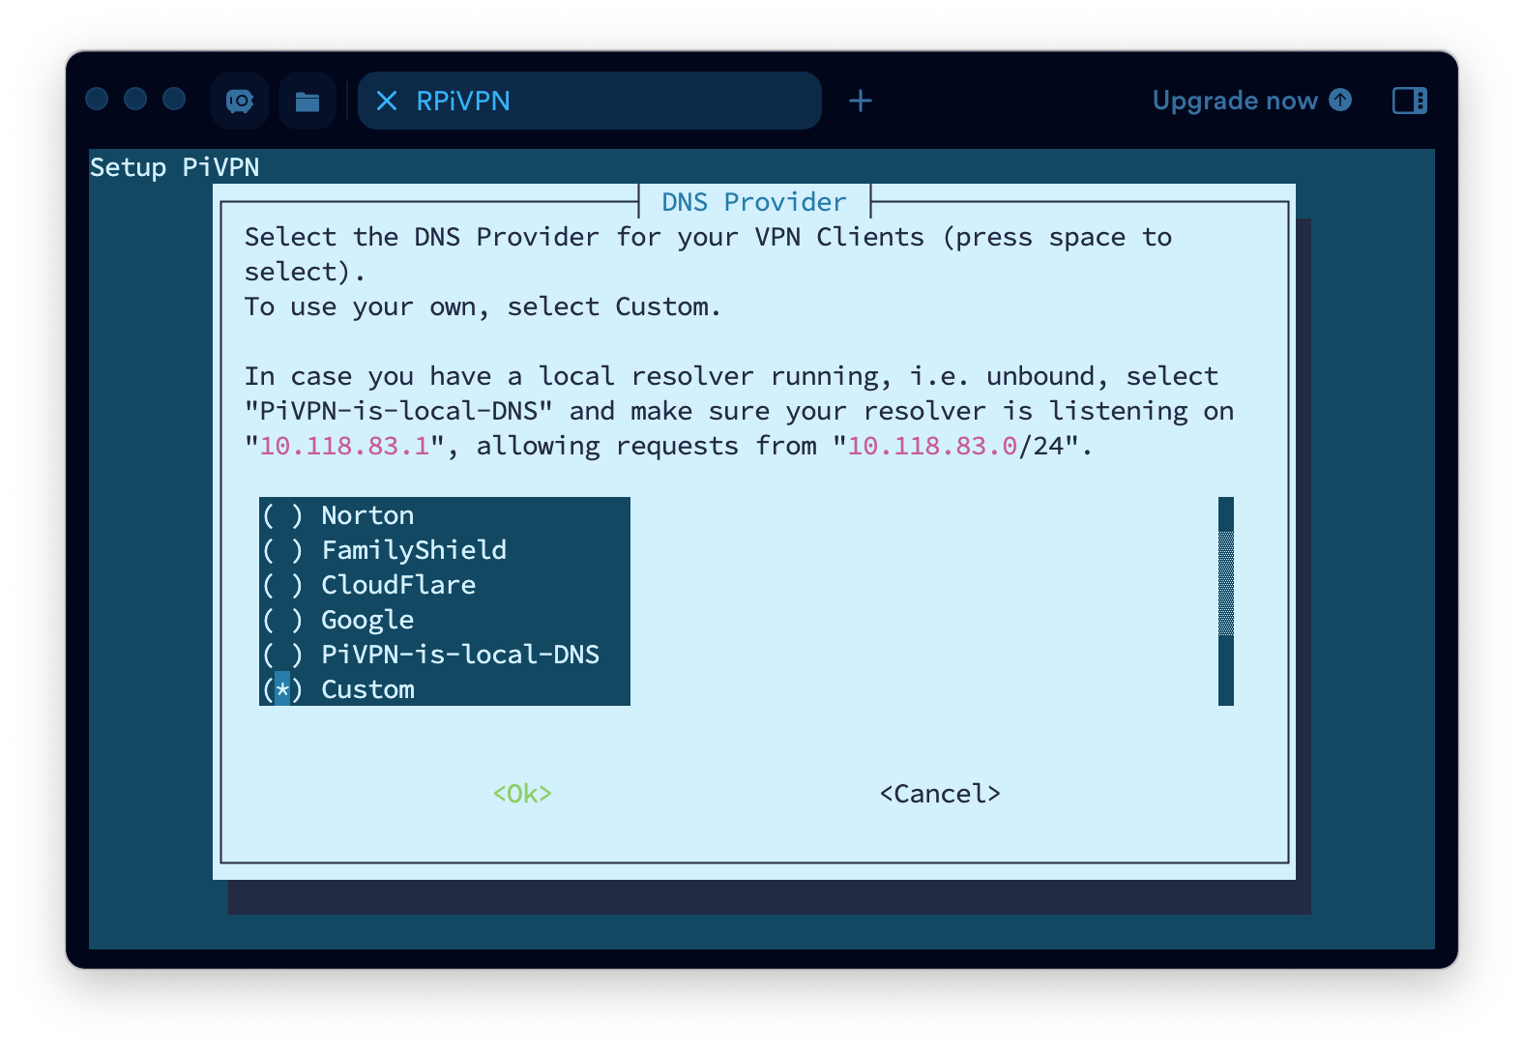
Task: Switch to the RPiVPN tab
Action: pyautogui.click(x=590, y=101)
